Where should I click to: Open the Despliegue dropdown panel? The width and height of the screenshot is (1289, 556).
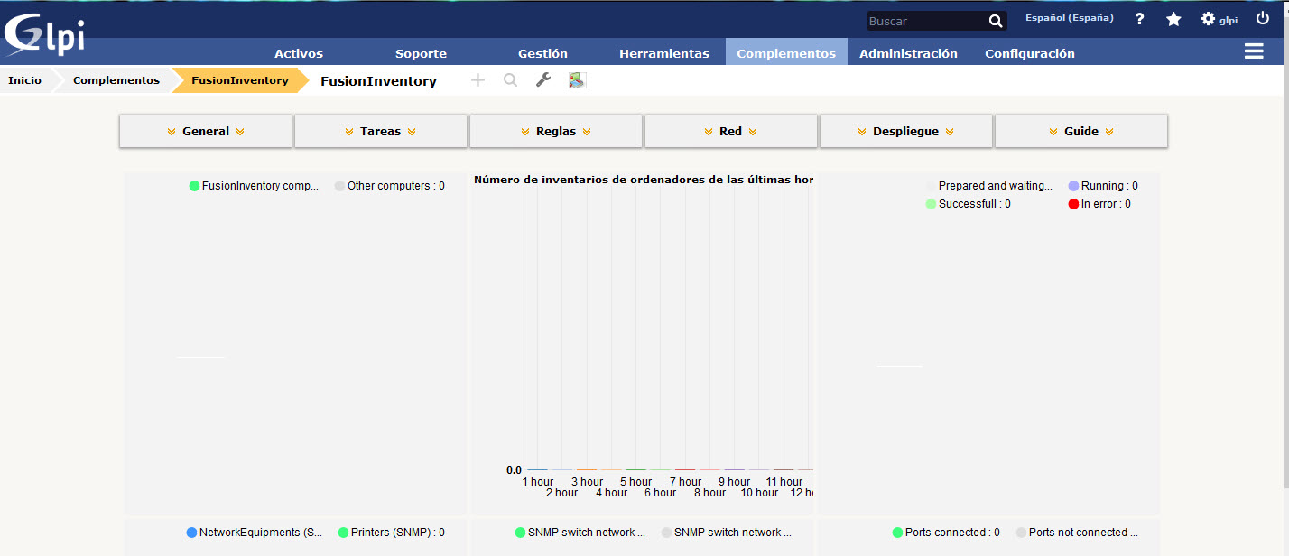905,131
